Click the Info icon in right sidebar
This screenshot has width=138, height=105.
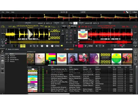pyautogui.click(x=135, y=55)
